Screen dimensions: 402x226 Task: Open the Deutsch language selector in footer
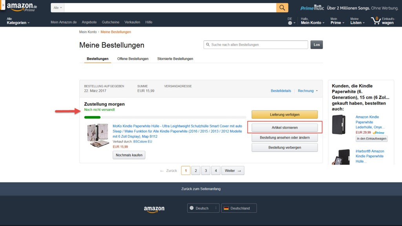click(x=203, y=208)
